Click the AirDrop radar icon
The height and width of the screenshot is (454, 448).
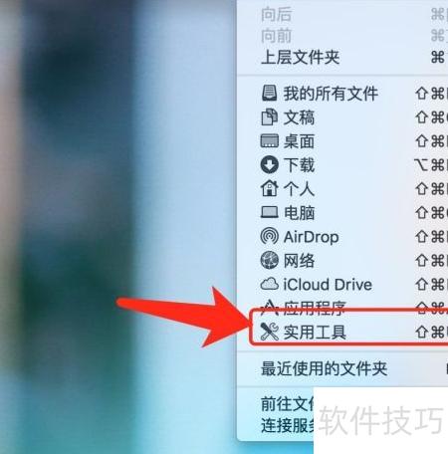click(269, 236)
